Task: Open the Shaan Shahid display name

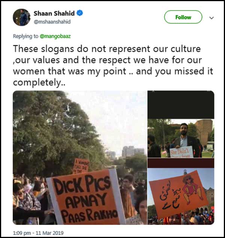Action: pyautogui.click(x=54, y=13)
